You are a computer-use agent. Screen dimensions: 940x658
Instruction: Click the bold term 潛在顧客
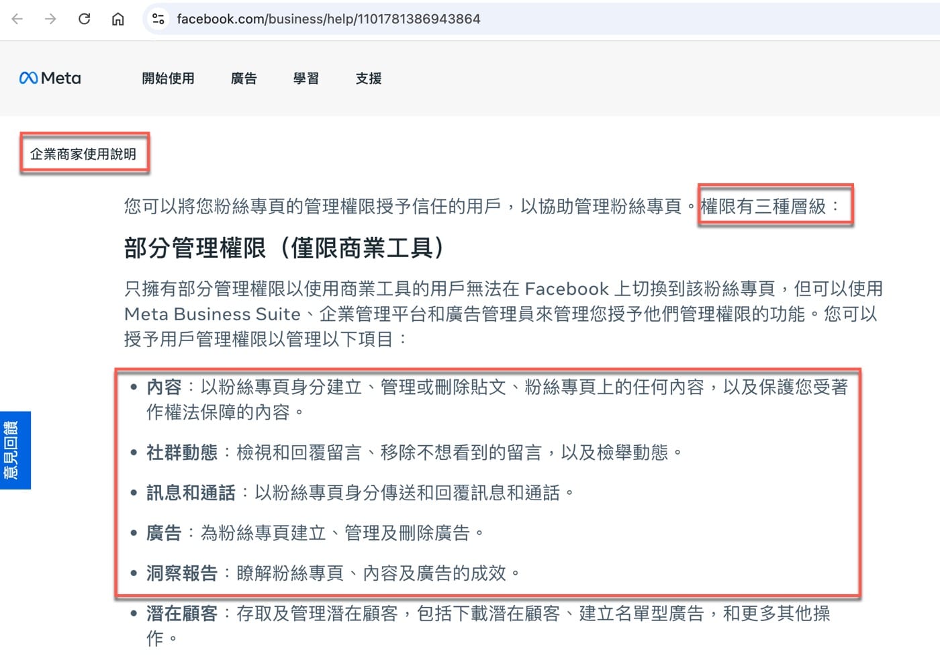coord(182,614)
